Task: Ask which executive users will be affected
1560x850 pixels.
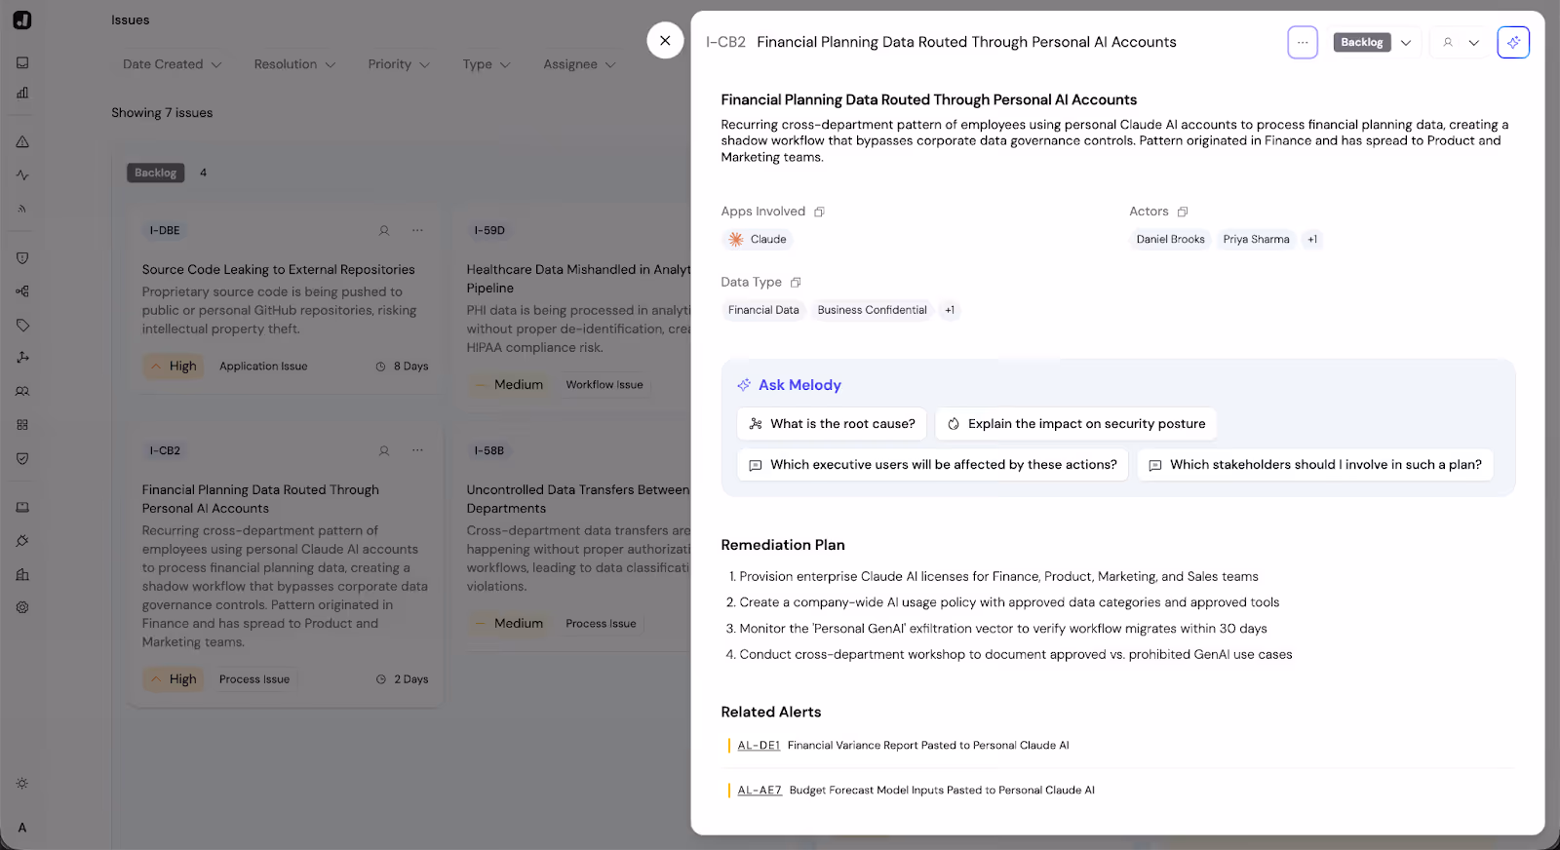Action: (x=932, y=465)
